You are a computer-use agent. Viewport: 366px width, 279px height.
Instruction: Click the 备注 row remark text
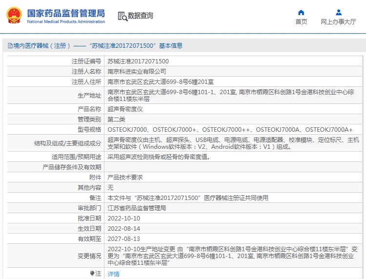click(x=188, y=198)
